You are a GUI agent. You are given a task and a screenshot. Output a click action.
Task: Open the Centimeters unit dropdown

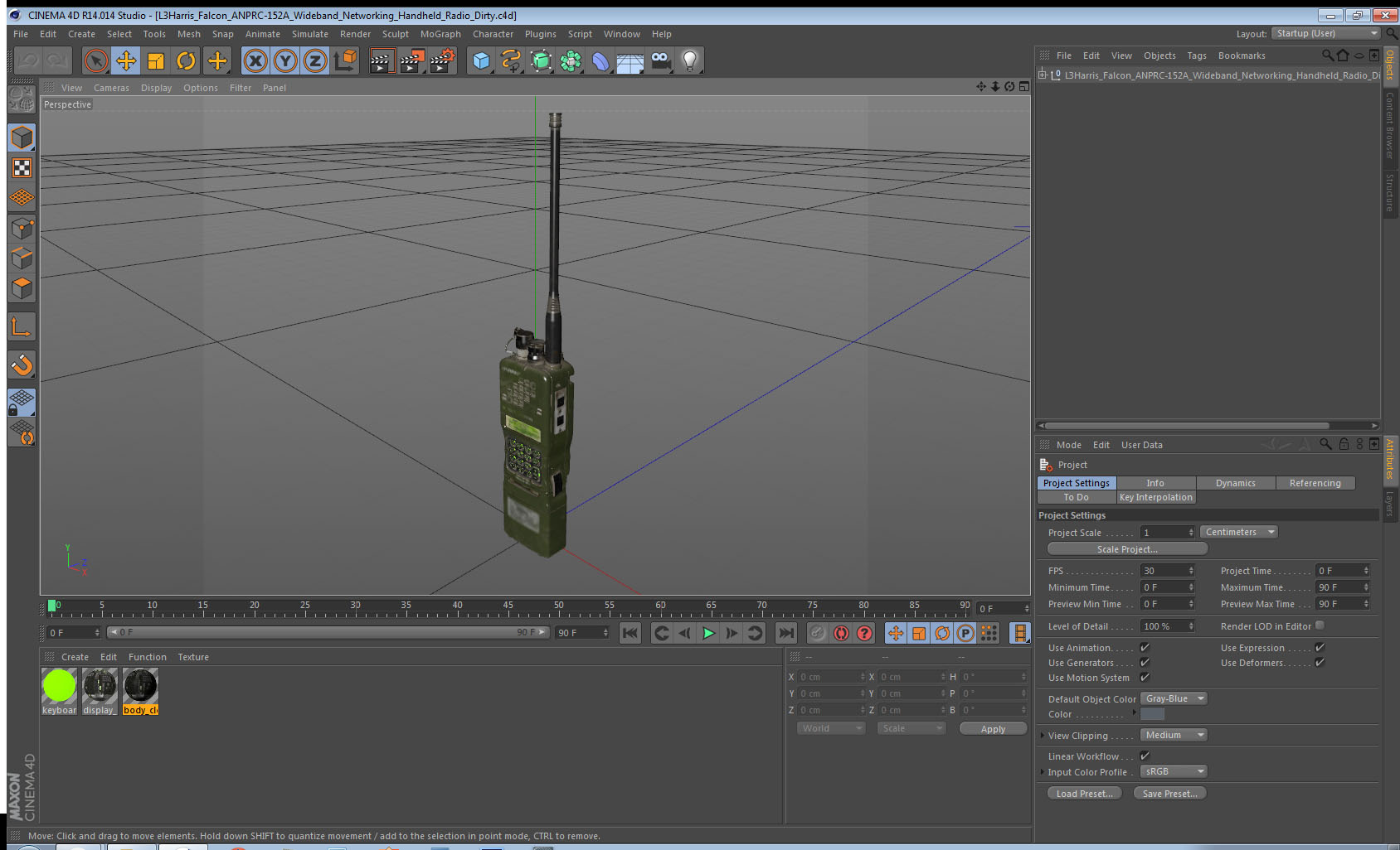coord(1239,532)
